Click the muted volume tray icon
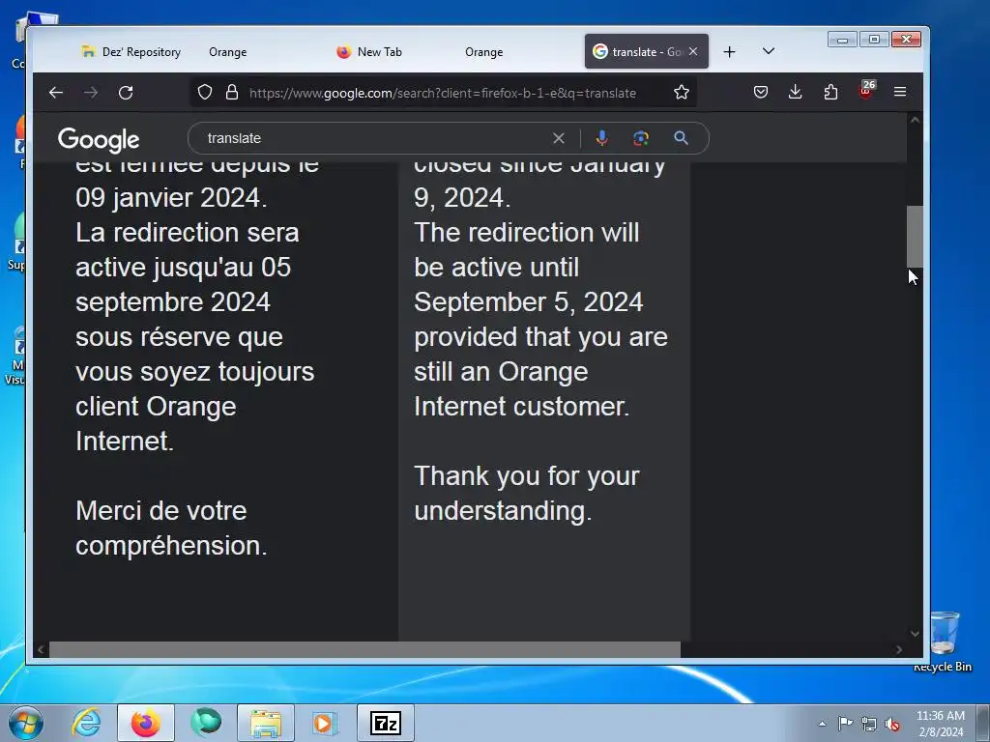990x742 pixels. (892, 724)
